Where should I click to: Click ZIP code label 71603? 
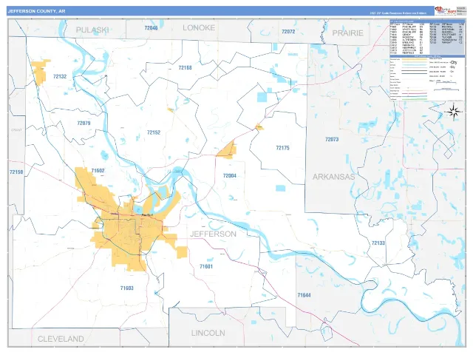pos(126,288)
